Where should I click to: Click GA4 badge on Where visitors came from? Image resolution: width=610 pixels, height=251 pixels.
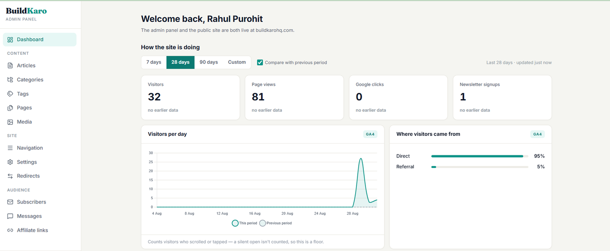click(x=537, y=134)
